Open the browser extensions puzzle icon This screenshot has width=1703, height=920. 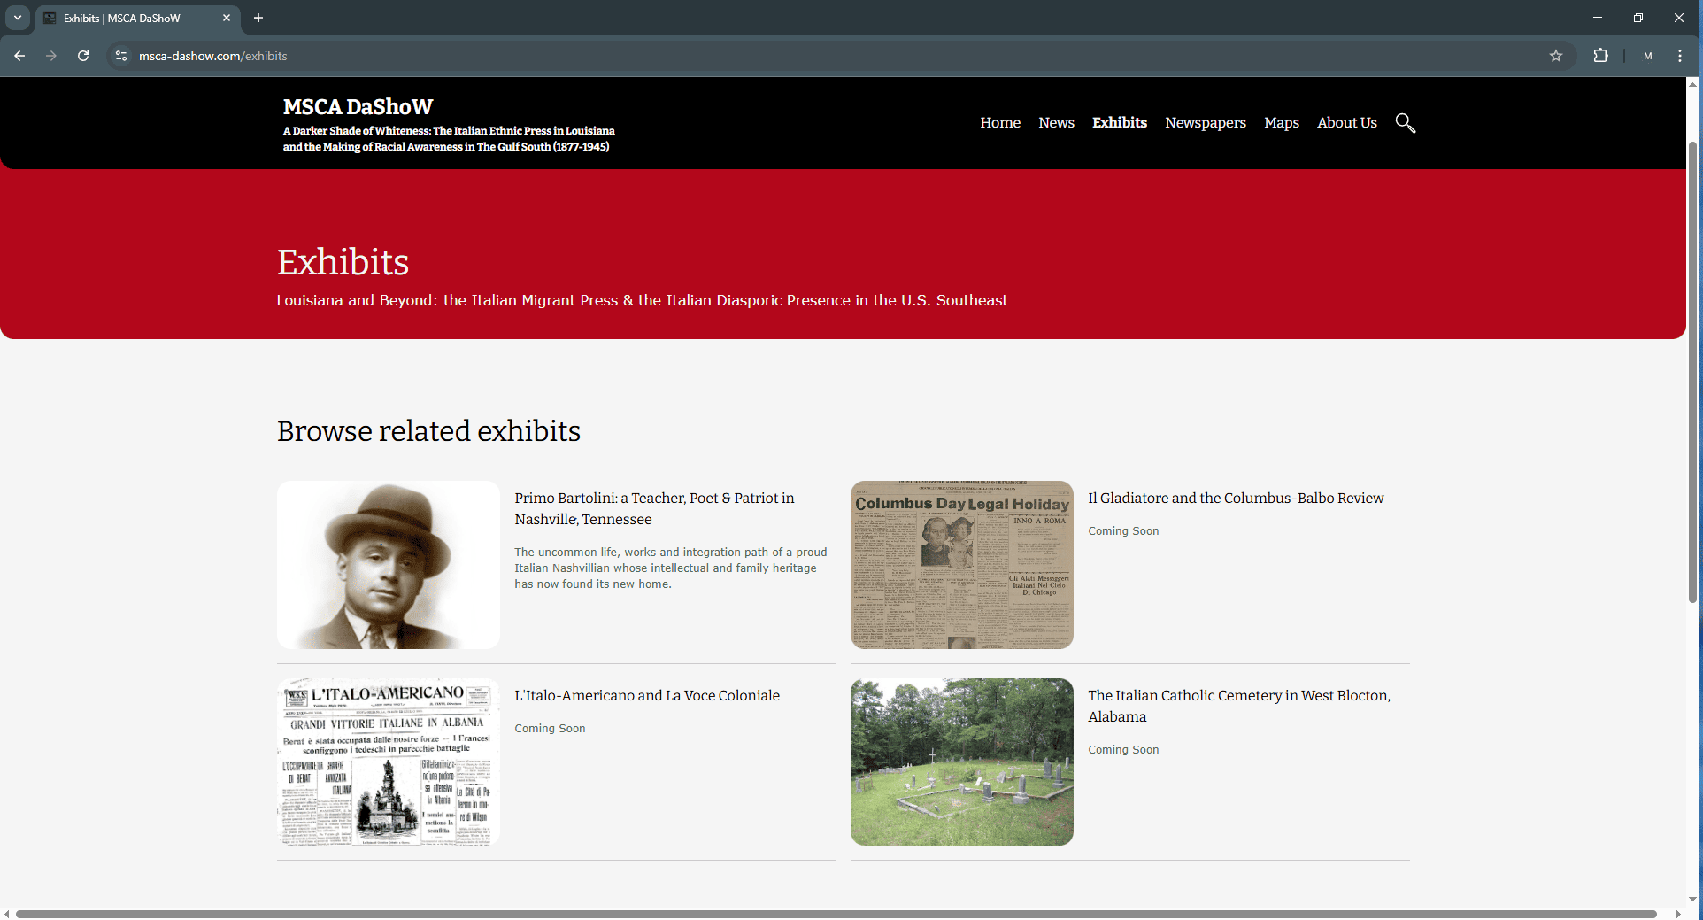coord(1600,56)
